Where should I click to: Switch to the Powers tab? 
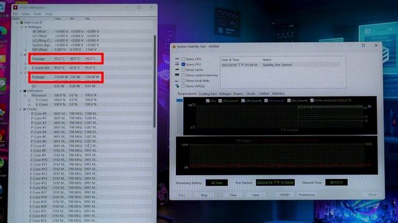pos(238,94)
